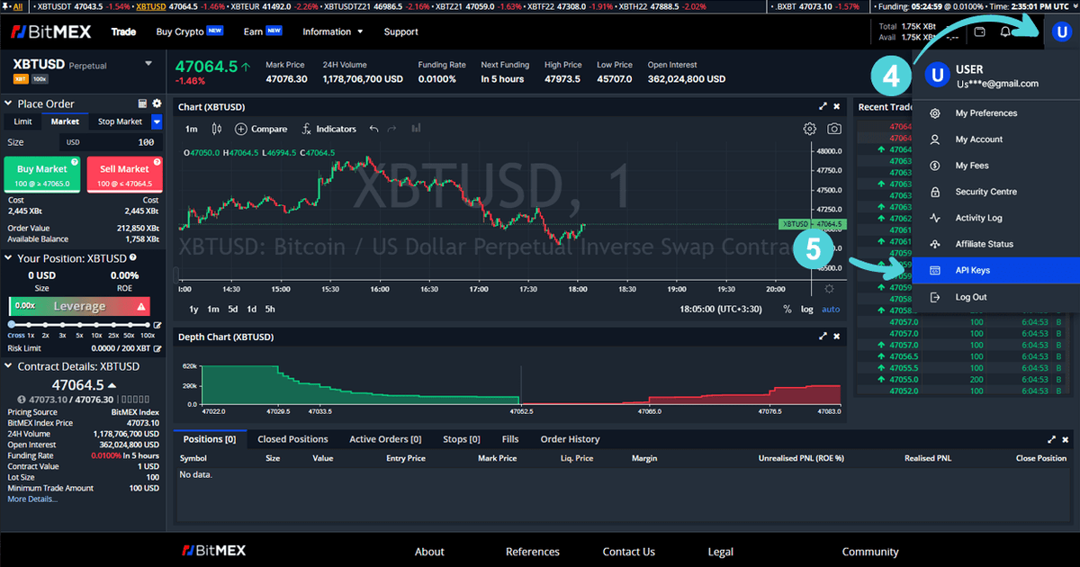Toggle percent scale on the chart

(787, 309)
